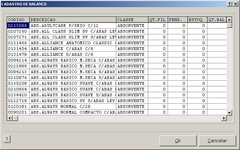The height and width of the screenshot is (150, 240).
Task: Click ABSORVENTE class cell in row 0213096
Action: tap(132, 26)
